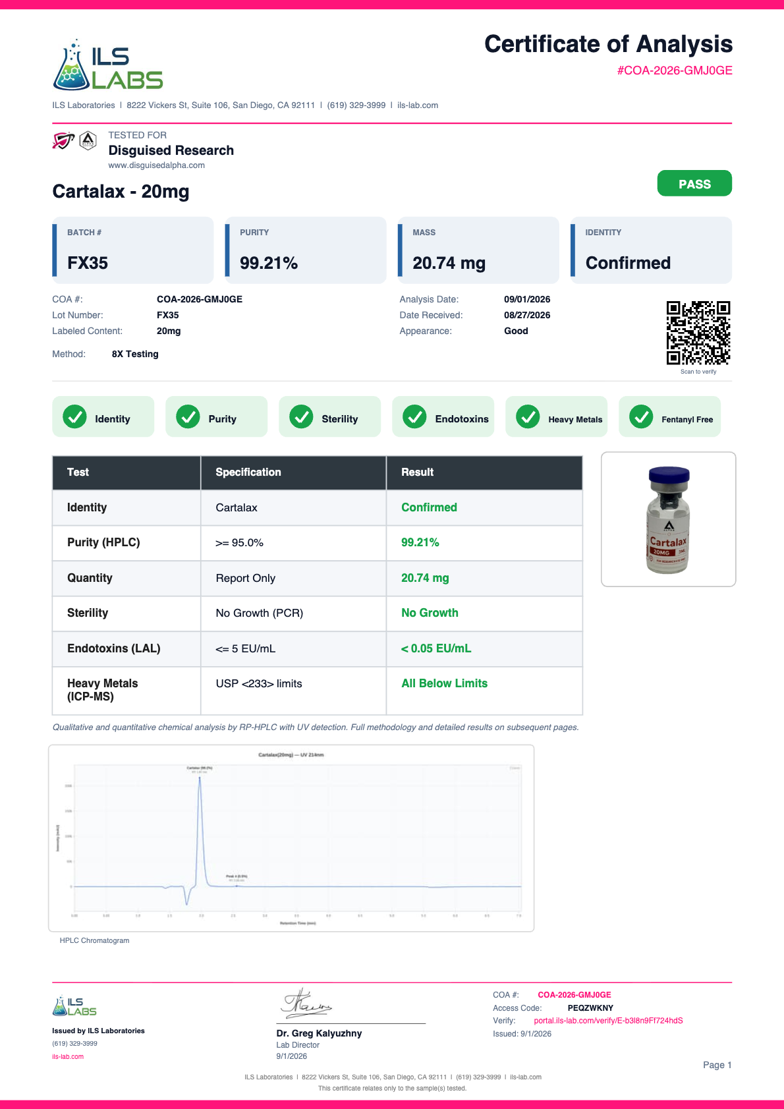Click the Alpha hexagon badge icon

(88, 140)
